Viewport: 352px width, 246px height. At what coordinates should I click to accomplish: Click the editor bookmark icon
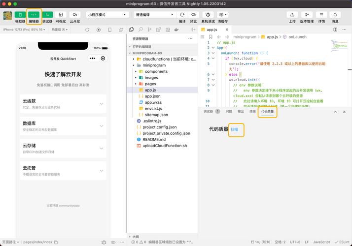pyautogui.click(x=211, y=37)
